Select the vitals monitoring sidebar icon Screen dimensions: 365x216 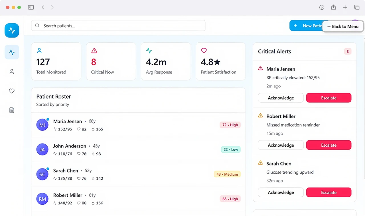coord(12,52)
